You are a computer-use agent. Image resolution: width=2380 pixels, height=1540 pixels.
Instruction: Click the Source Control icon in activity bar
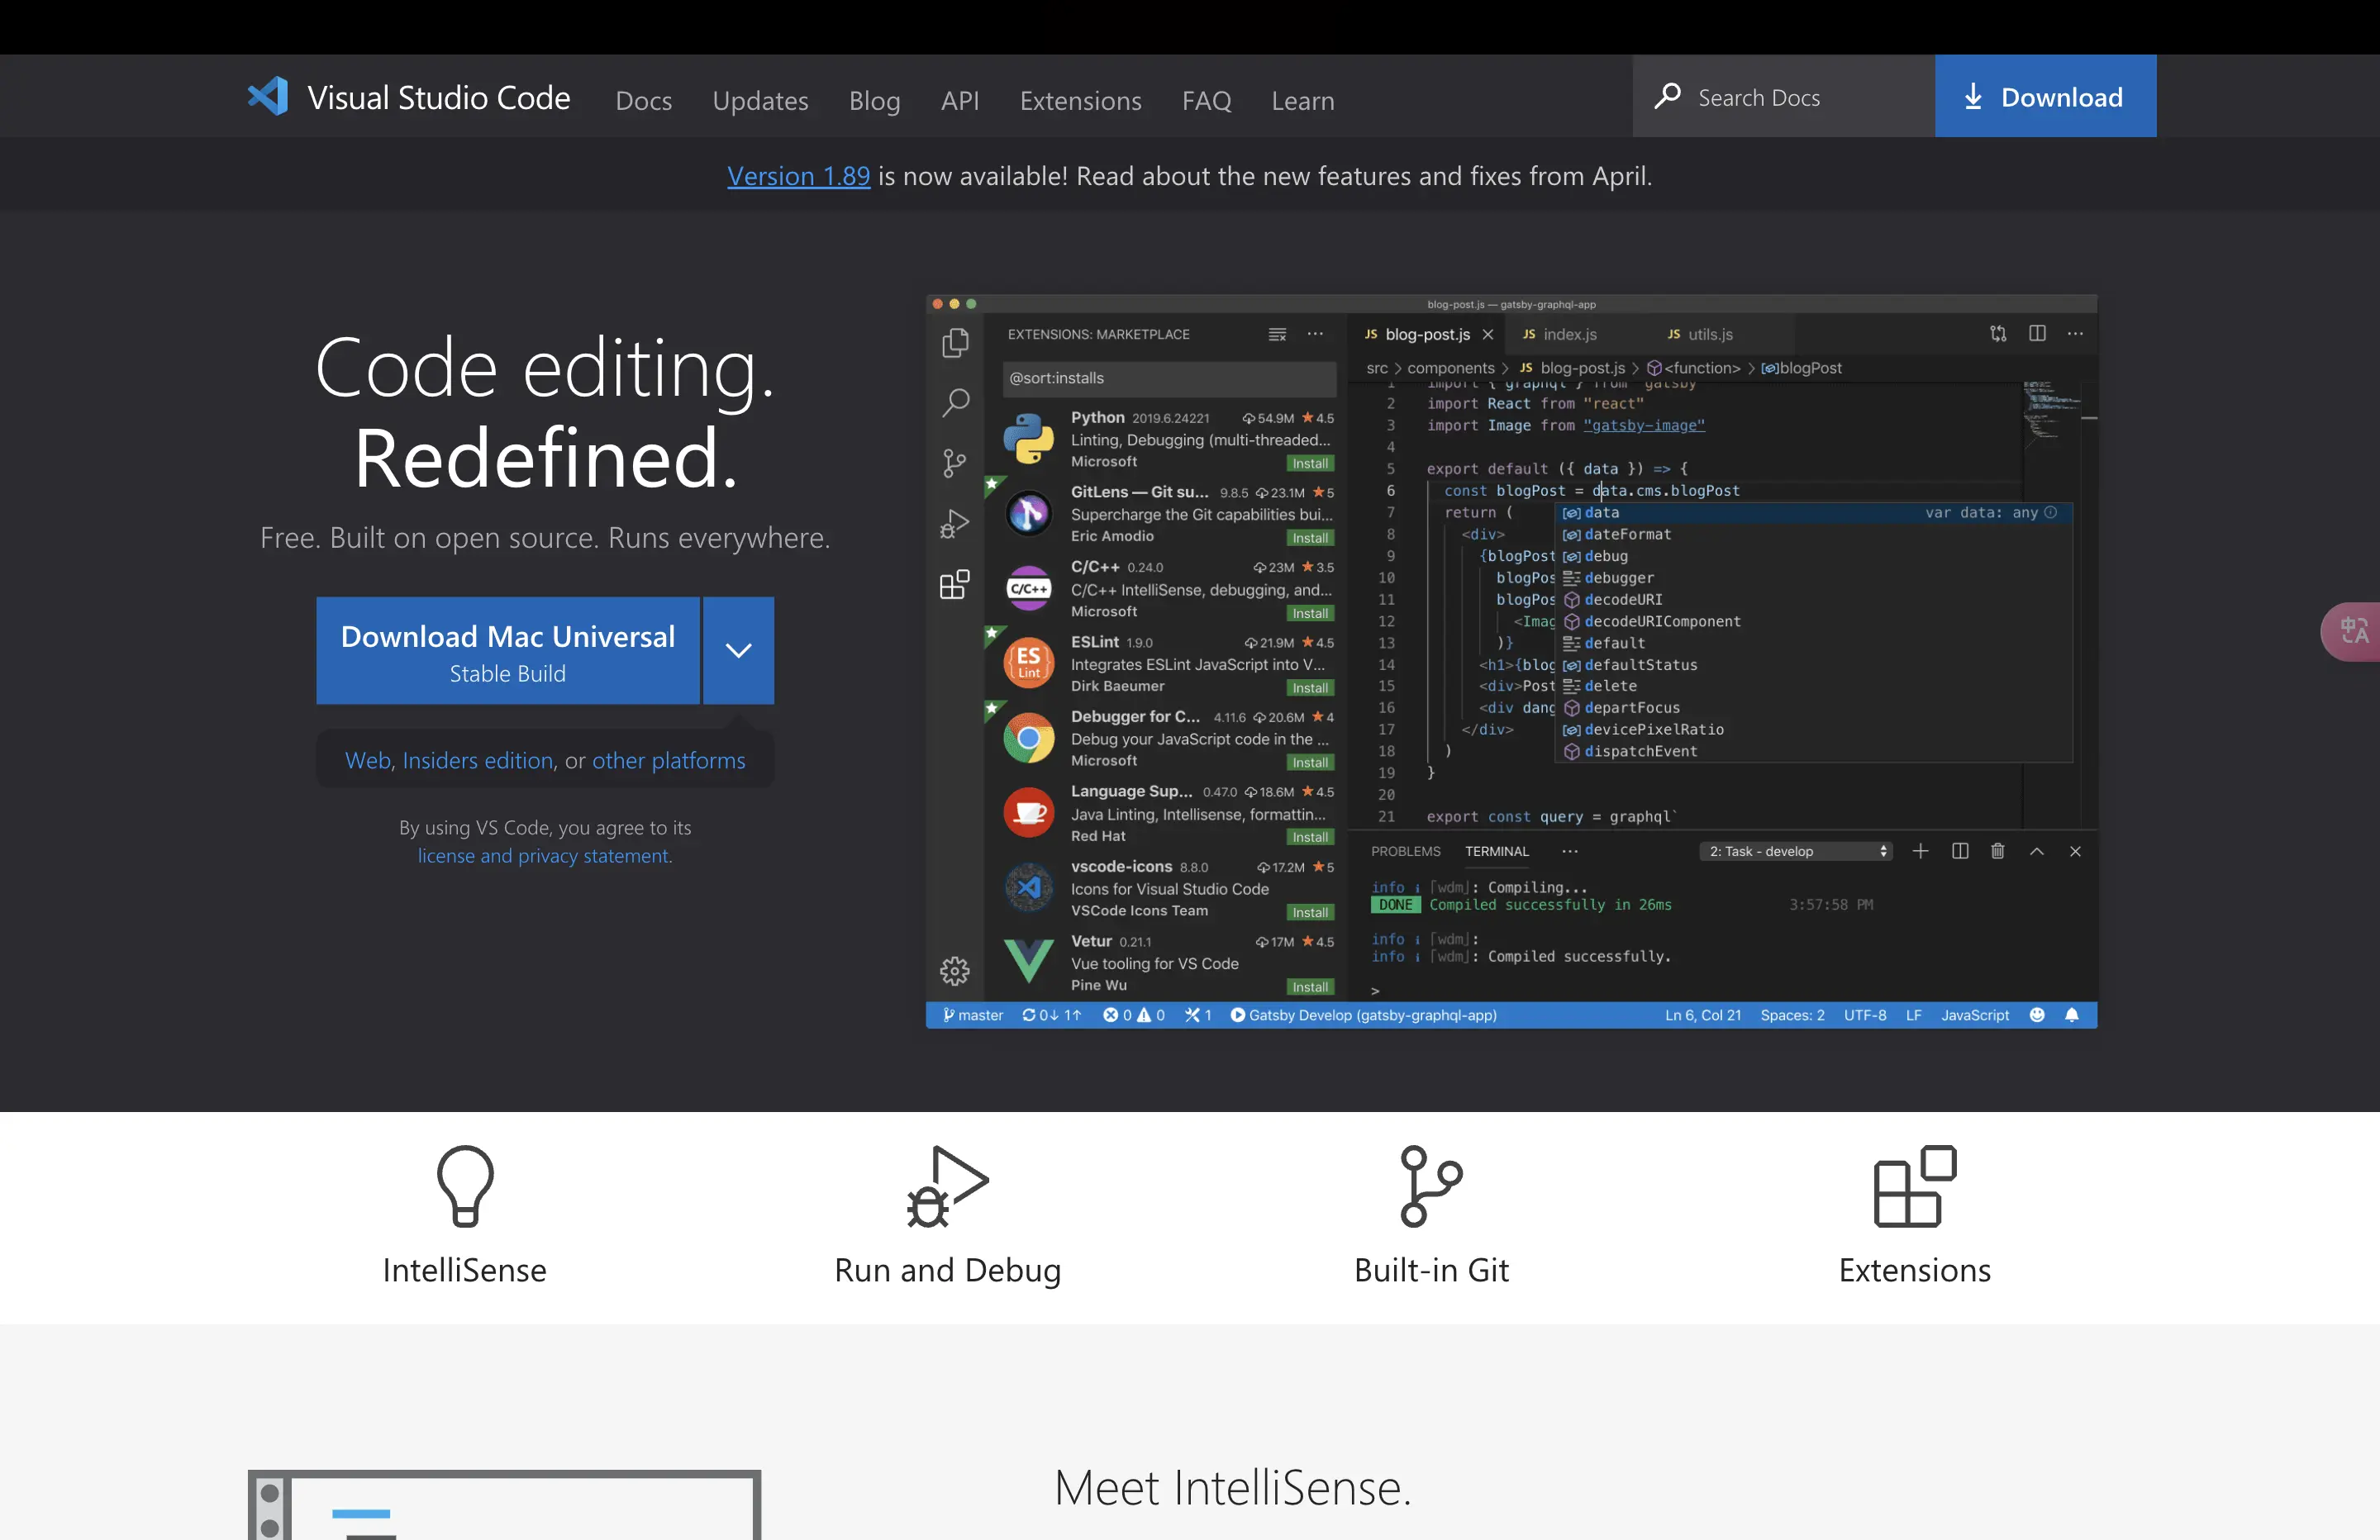pos(955,463)
